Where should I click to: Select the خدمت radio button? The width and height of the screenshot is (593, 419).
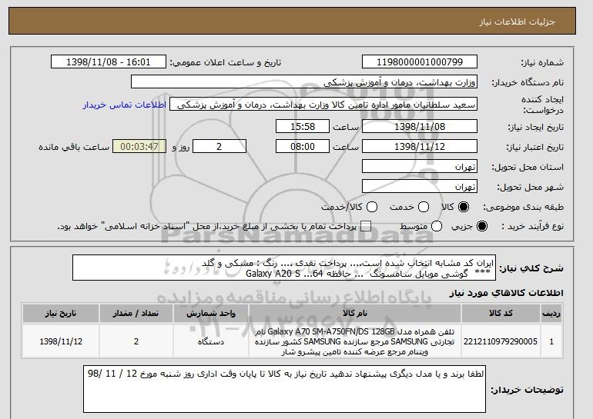pos(424,207)
